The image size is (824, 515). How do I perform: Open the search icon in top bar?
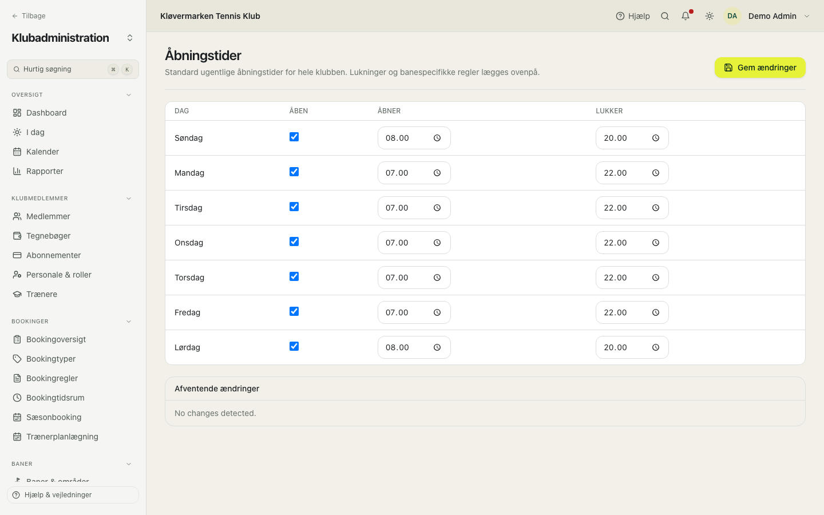[x=665, y=16]
